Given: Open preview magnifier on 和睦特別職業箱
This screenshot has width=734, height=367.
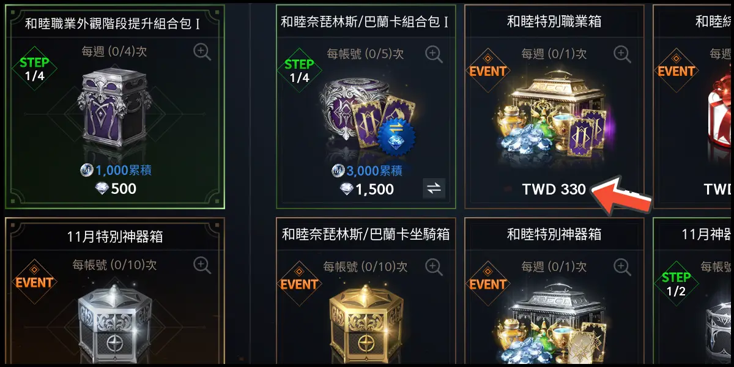Looking at the screenshot, I should (x=622, y=54).
